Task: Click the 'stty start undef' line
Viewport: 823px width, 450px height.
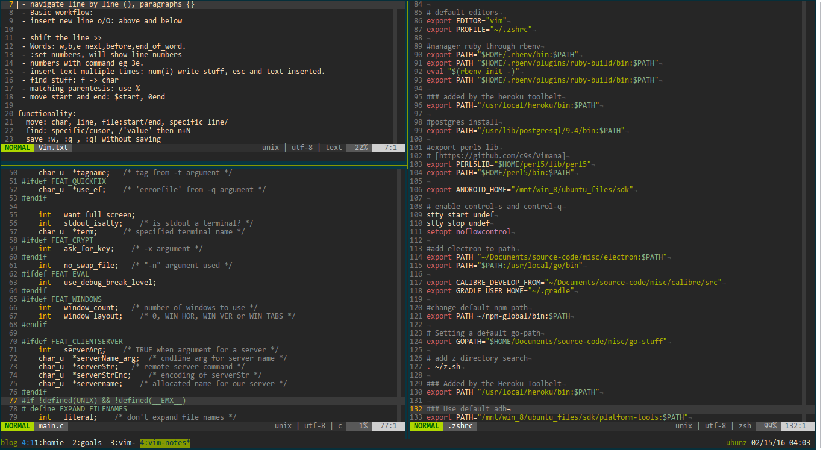Action: point(460,215)
